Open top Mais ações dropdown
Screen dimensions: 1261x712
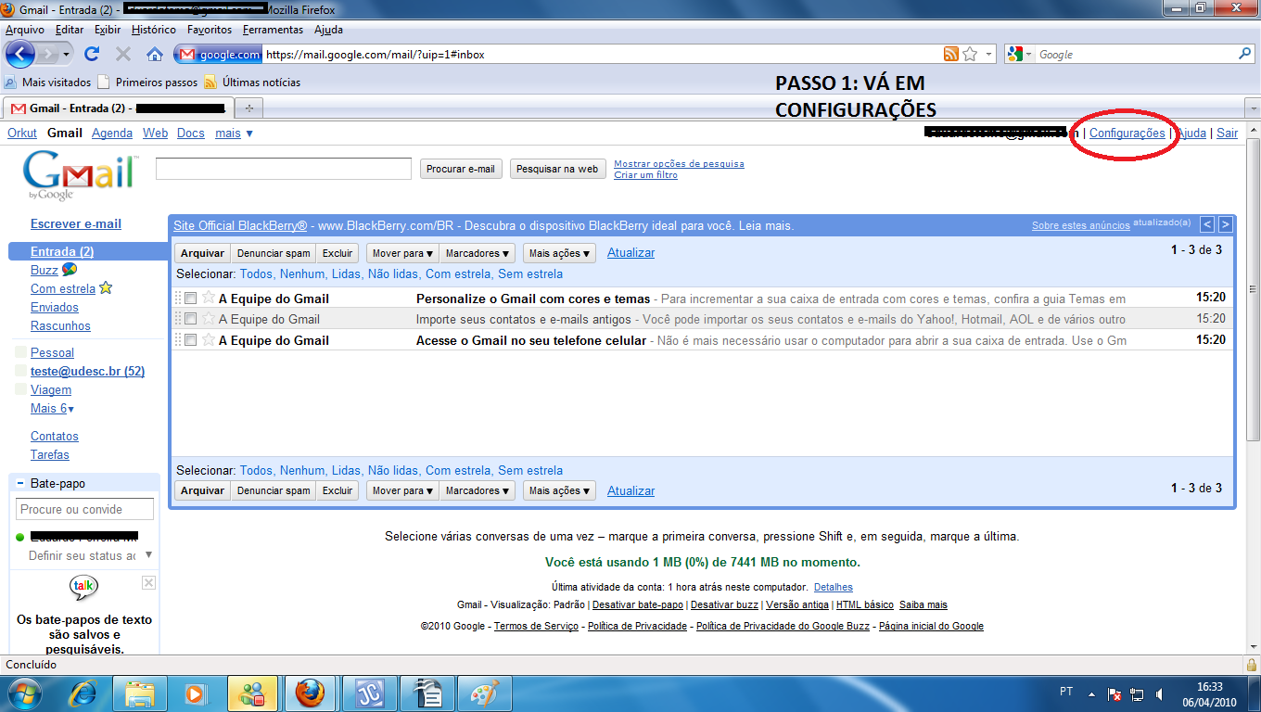(559, 253)
